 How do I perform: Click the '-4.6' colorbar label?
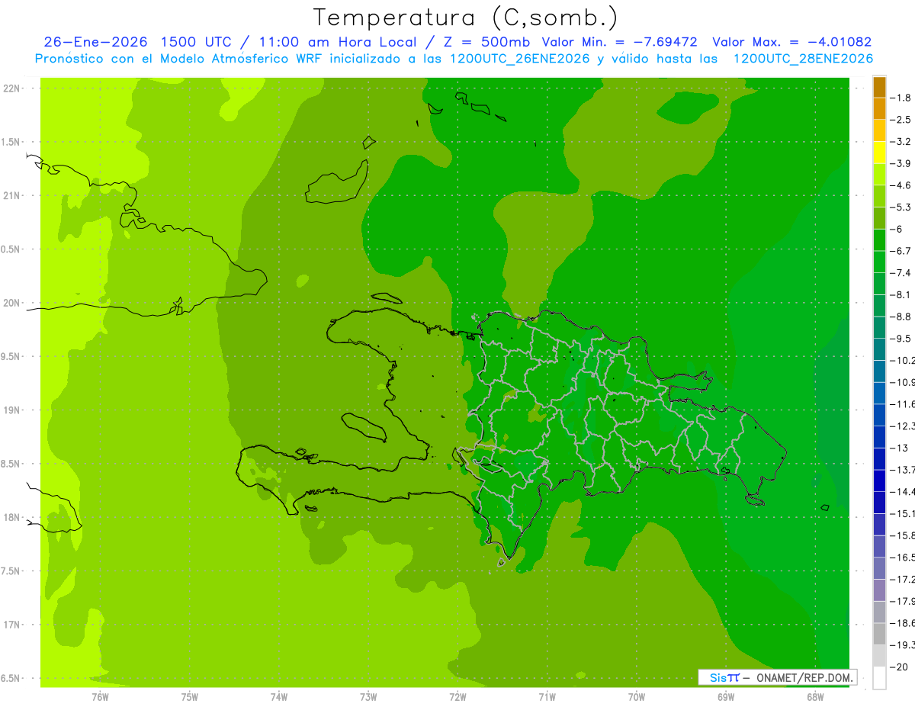pos(901,185)
